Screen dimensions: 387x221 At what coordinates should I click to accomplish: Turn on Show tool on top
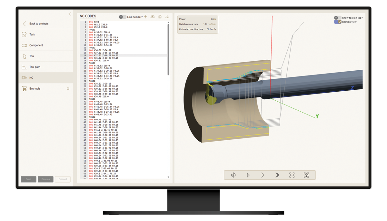[x=338, y=18]
